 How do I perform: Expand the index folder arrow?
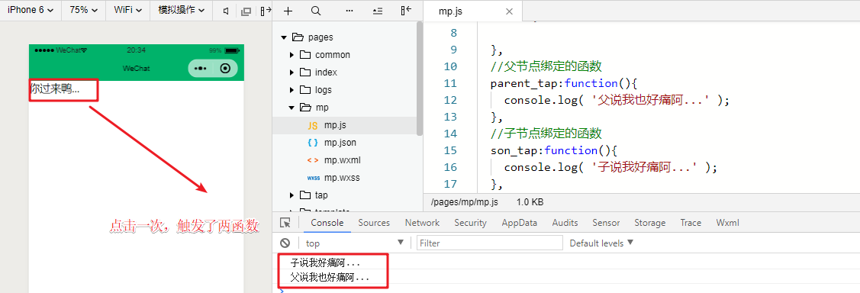click(x=292, y=72)
